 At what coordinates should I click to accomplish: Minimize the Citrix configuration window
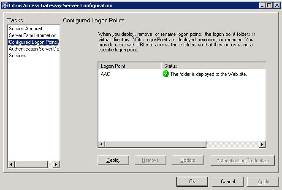click(262, 5)
